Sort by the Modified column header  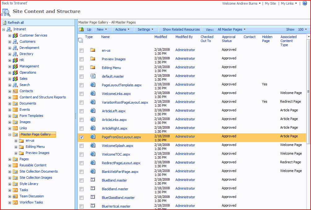[161, 37]
